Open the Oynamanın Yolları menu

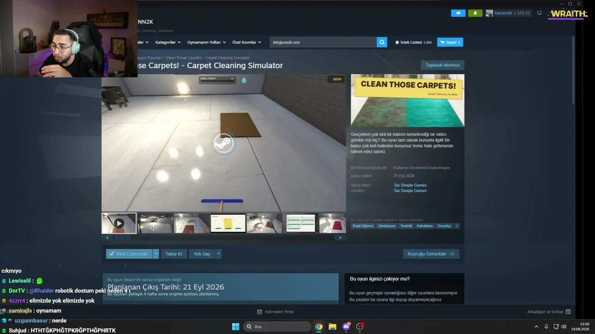[206, 42]
